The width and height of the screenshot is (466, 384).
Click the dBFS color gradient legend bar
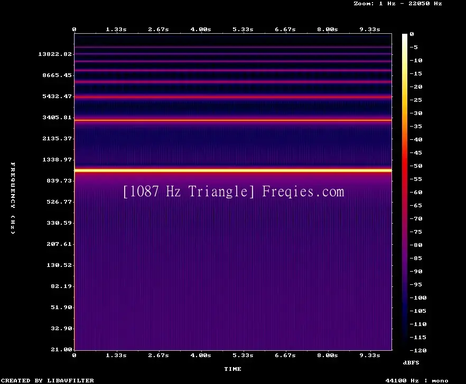click(405, 192)
